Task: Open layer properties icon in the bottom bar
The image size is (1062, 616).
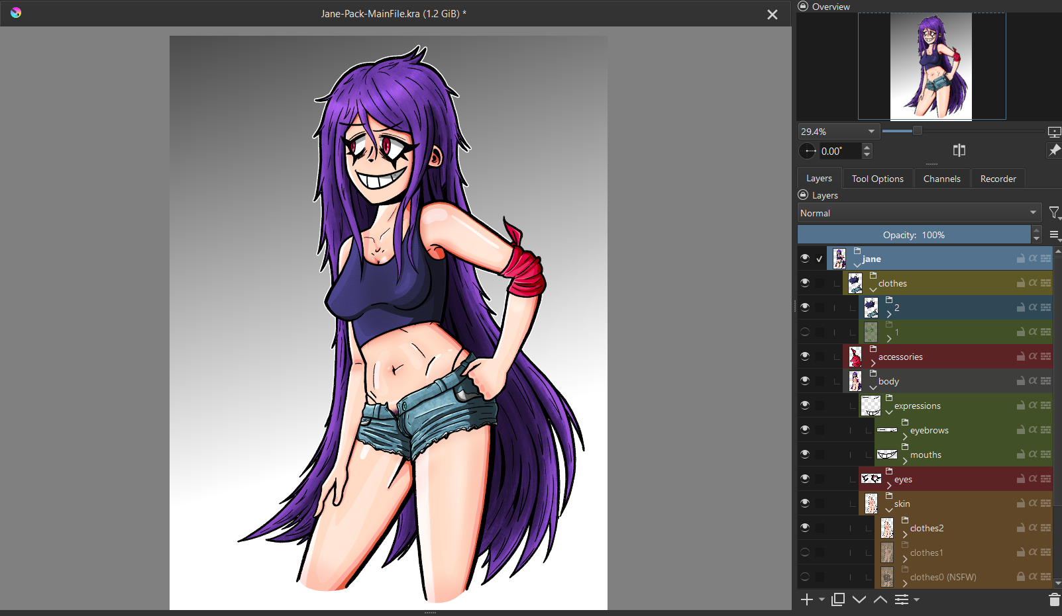Action: click(902, 599)
